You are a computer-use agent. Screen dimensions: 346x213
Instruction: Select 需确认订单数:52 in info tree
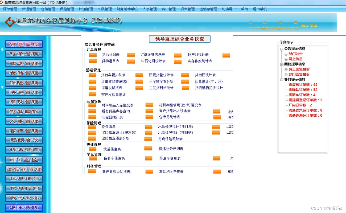(303, 90)
